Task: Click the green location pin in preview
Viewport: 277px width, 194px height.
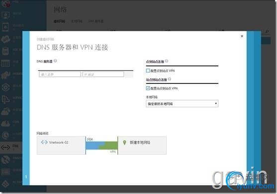Action: [x=124, y=142]
